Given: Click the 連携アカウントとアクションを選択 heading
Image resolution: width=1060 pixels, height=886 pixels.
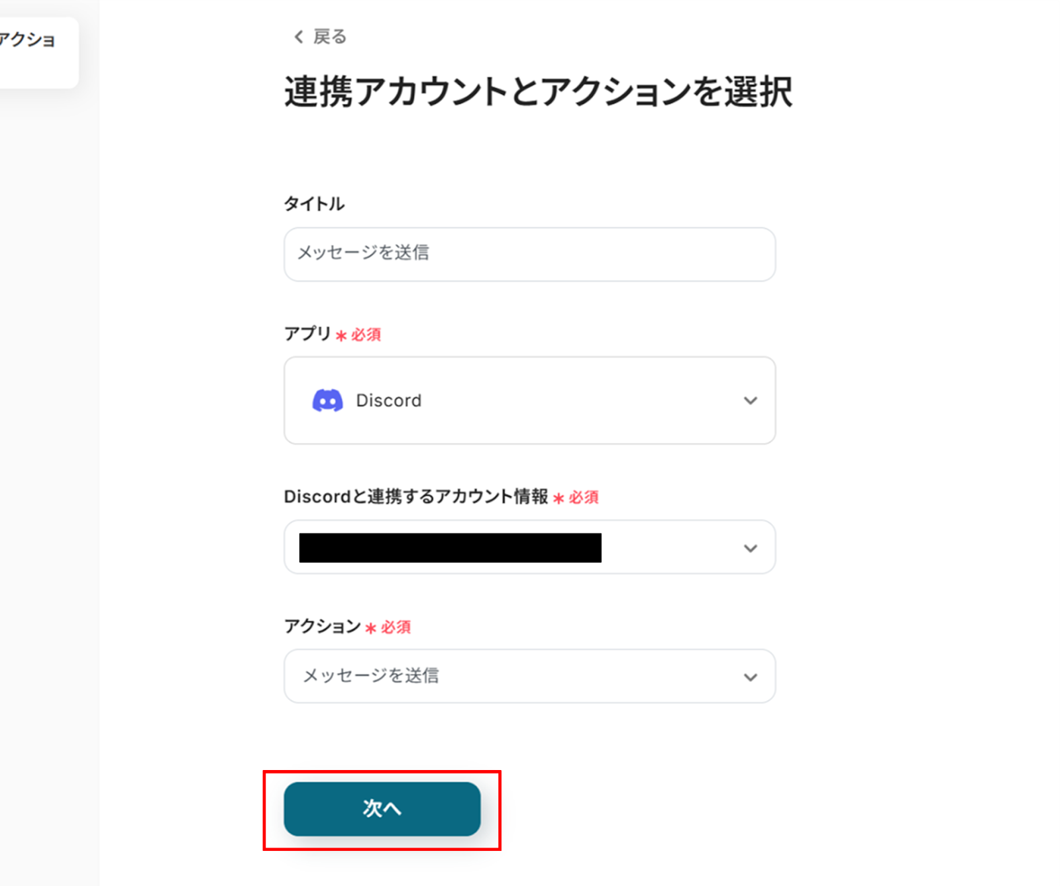Looking at the screenshot, I should (537, 91).
